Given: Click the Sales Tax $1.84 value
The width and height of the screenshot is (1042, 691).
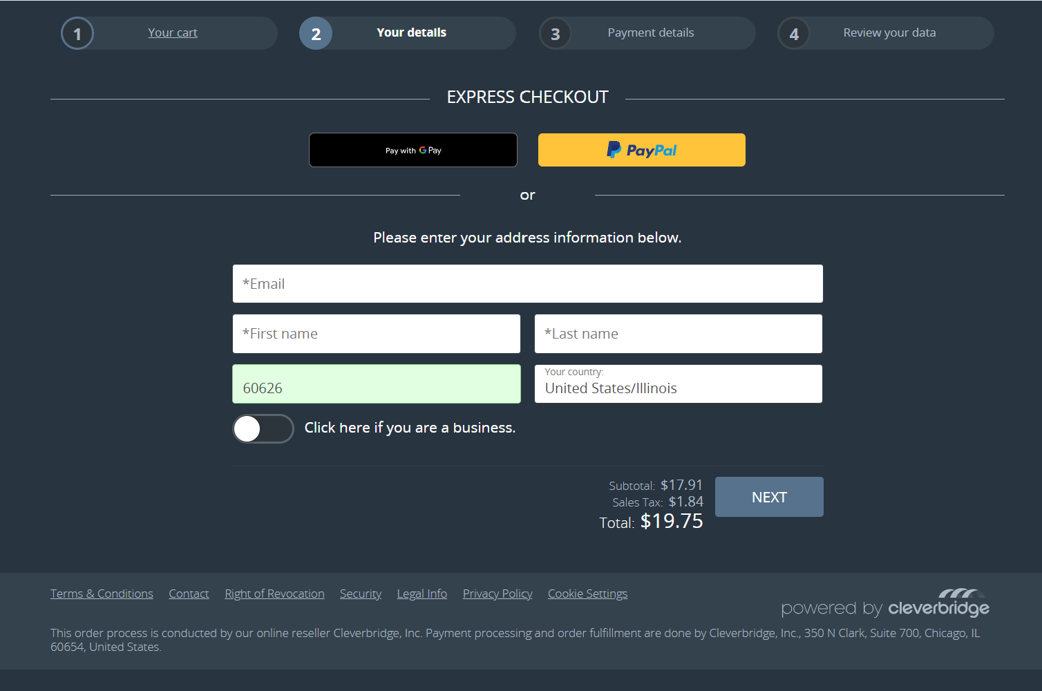Looking at the screenshot, I should [x=685, y=502].
